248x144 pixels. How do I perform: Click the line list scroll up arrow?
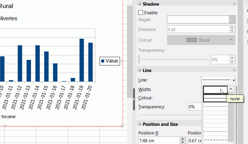(231, 89)
